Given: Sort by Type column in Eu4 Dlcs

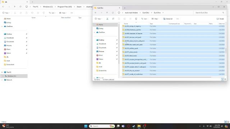Looking at the screenshot, I should 151,24.
